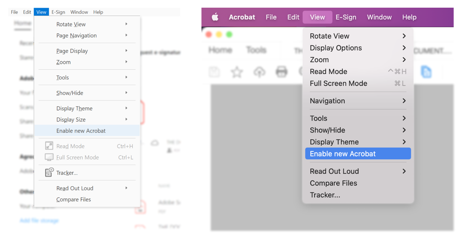This screenshot has height=245, width=469.
Task: Click the Read Mode icon beside Ctrl+H
Action: coord(49,146)
